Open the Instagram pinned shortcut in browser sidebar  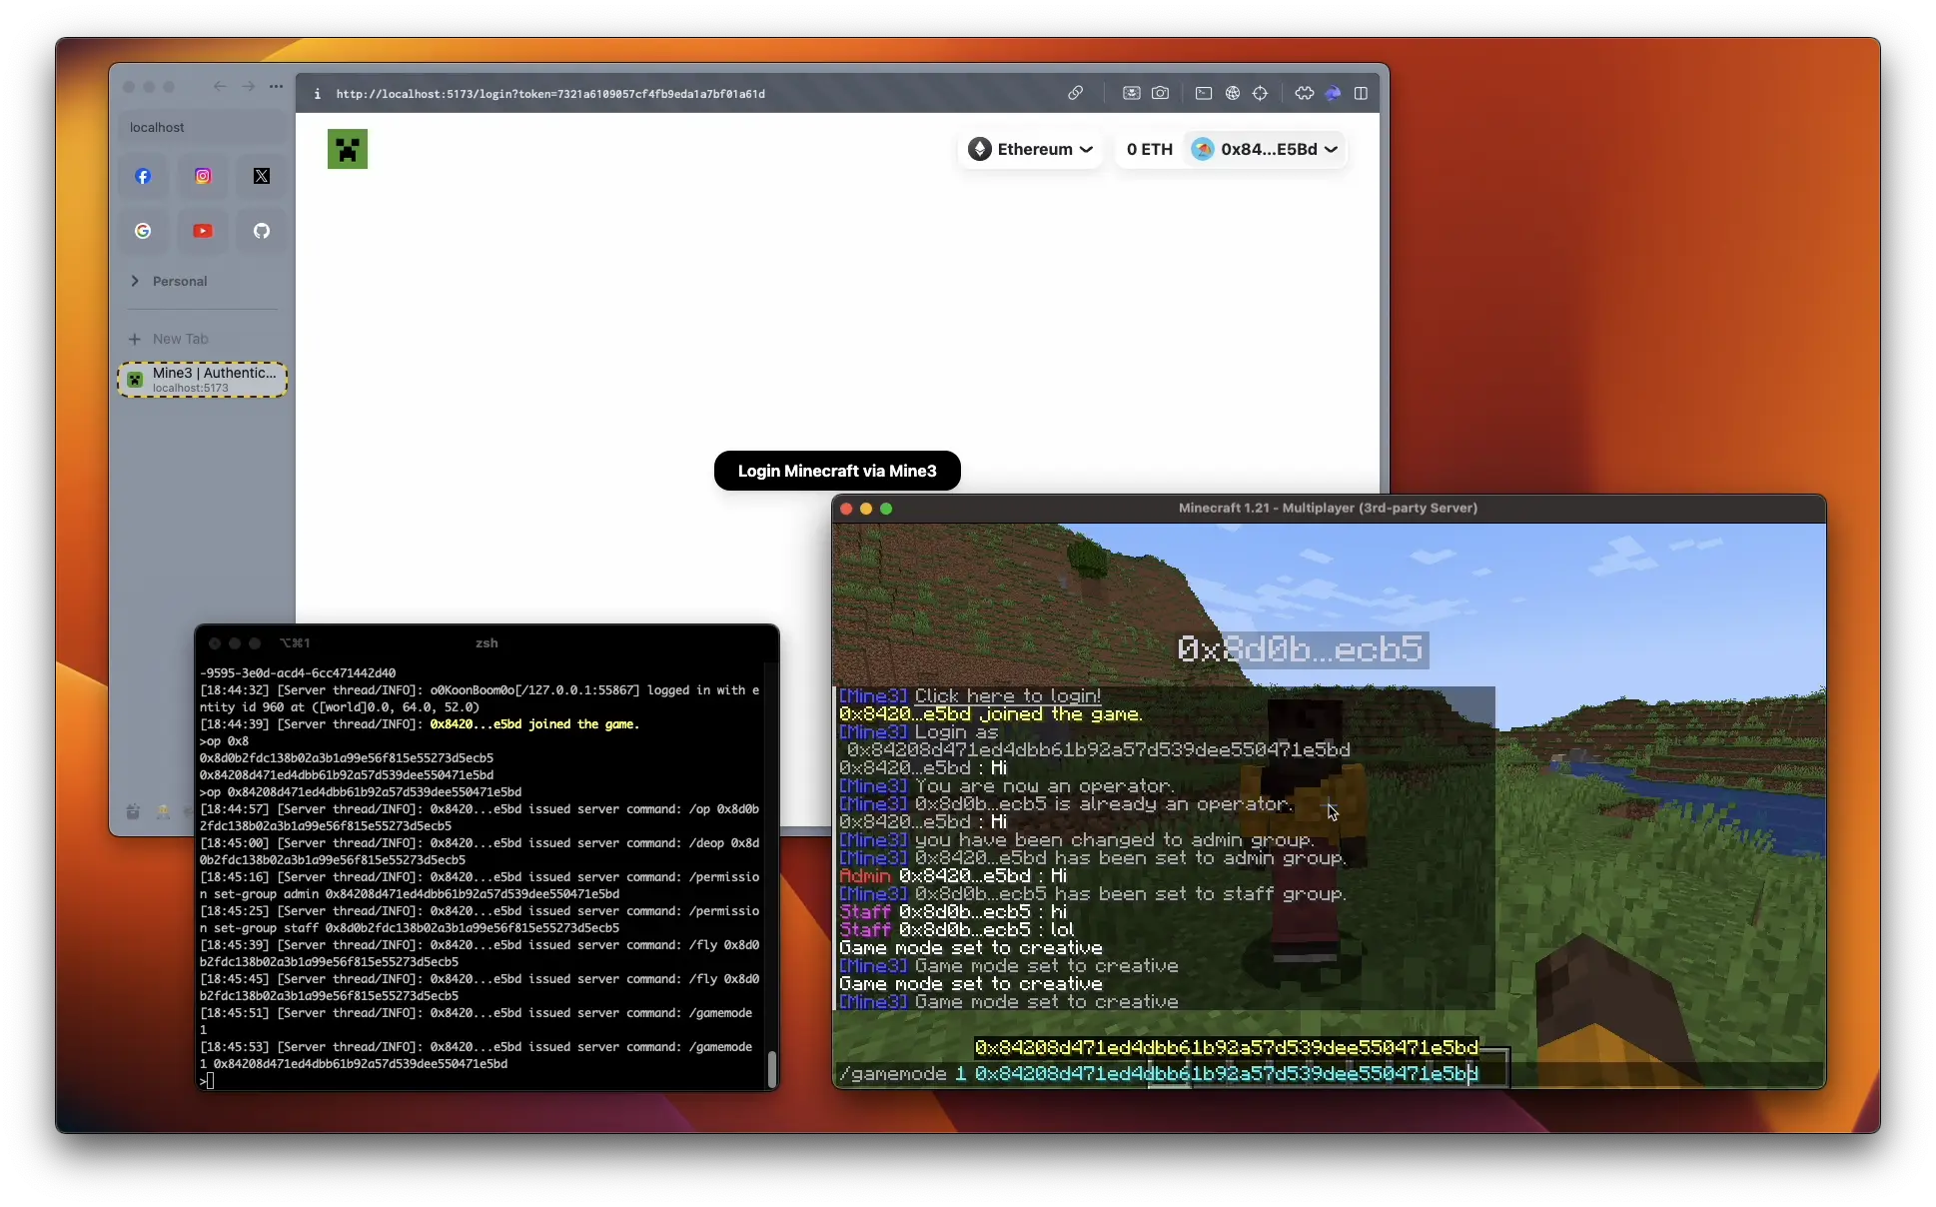click(203, 176)
